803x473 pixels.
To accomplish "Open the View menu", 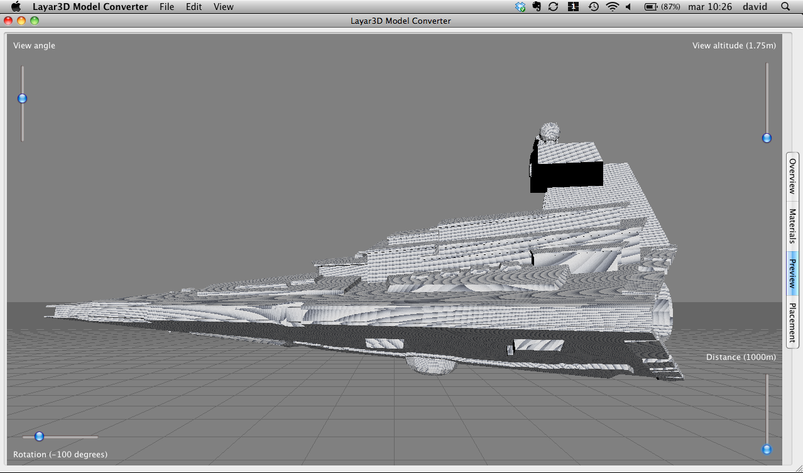I will [224, 7].
